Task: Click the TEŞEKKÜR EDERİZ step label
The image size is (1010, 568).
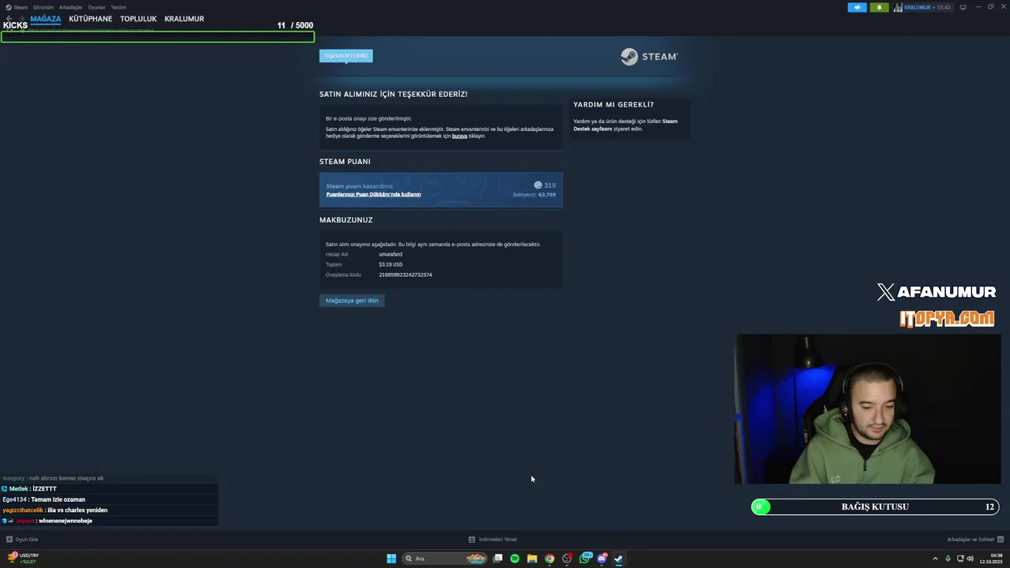Action: pyautogui.click(x=346, y=56)
